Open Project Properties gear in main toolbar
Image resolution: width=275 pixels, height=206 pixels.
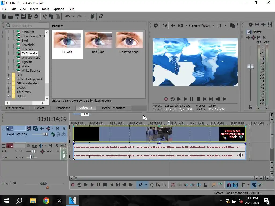(x=36, y=16)
